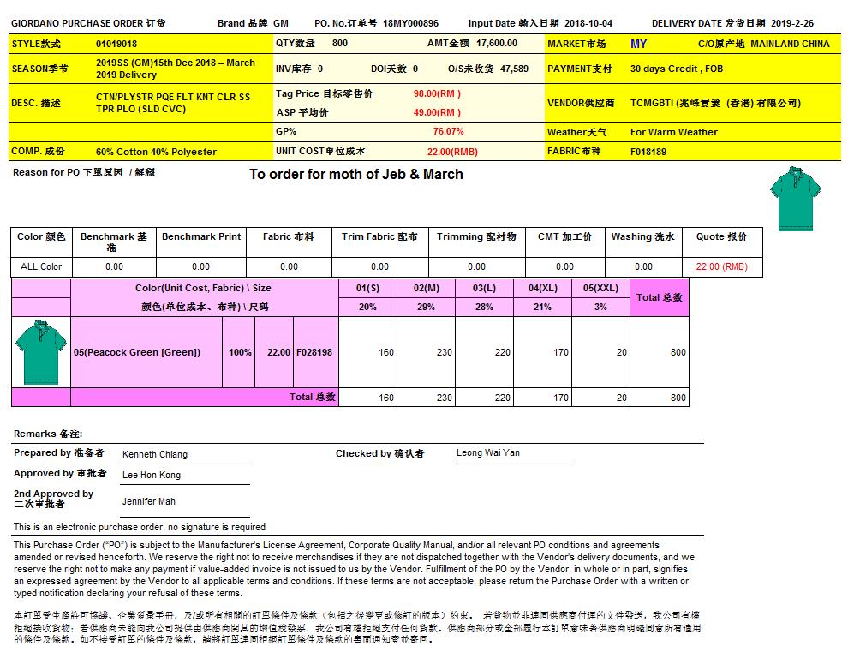The width and height of the screenshot is (848, 664).
Task: Select the Tag Price 98.00(RM) value
Action: (x=437, y=93)
